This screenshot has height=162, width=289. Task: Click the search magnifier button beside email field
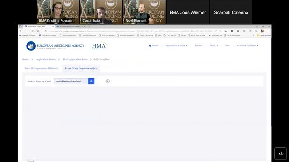click(91, 81)
